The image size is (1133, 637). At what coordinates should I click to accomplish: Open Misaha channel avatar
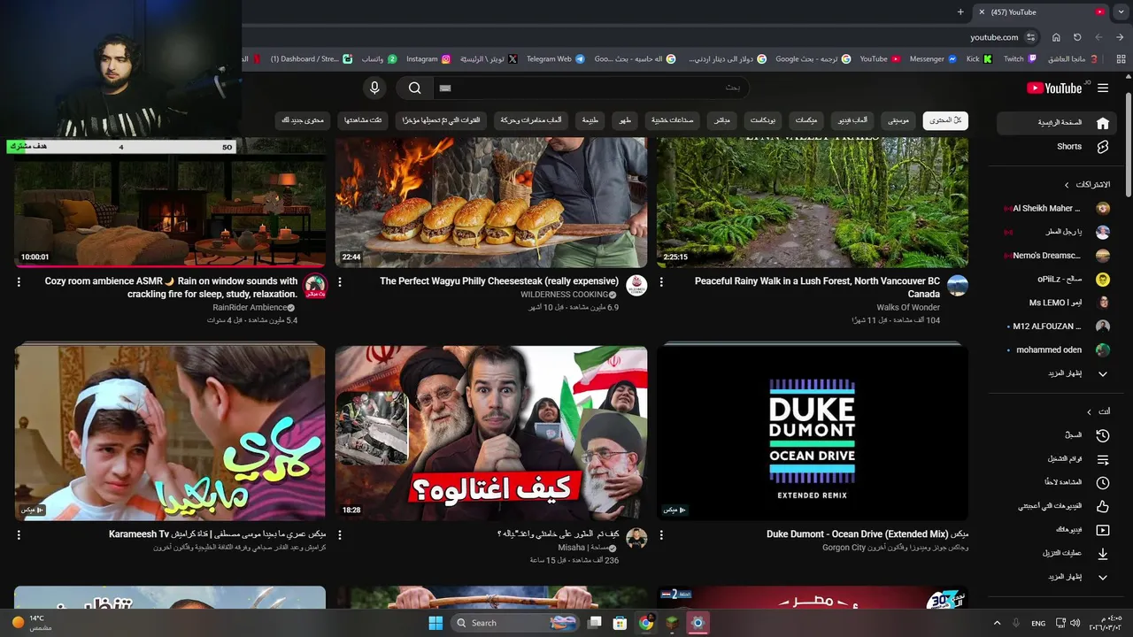(x=636, y=539)
